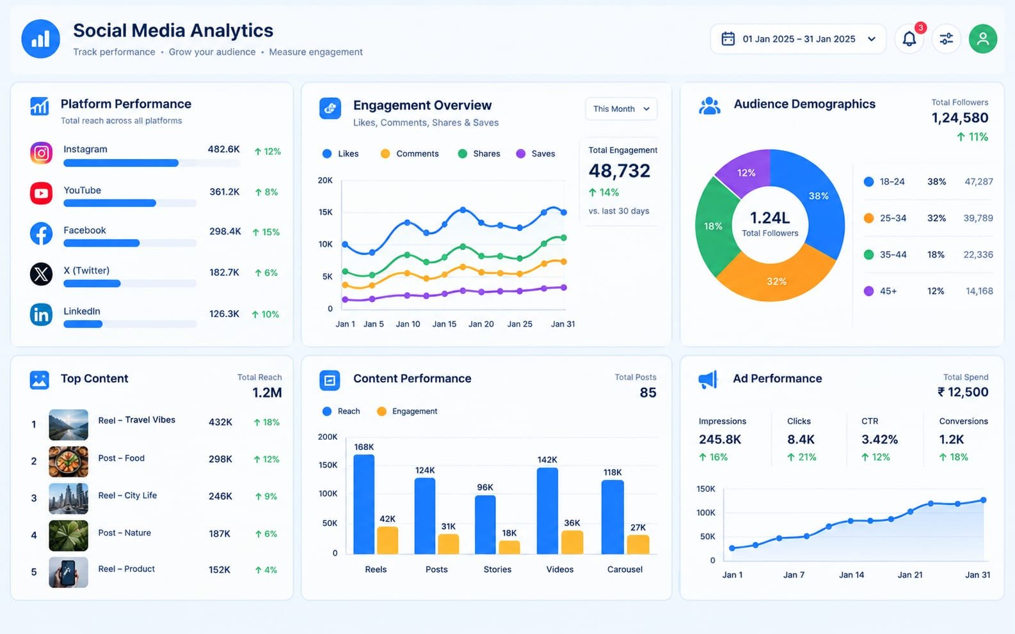Open the green user profile avatar
Screen dimensions: 1015x634
tap(982, 39)
